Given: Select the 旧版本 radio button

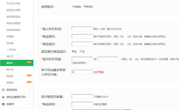Looking at the screenshot, I should click(x=73, y=6).
